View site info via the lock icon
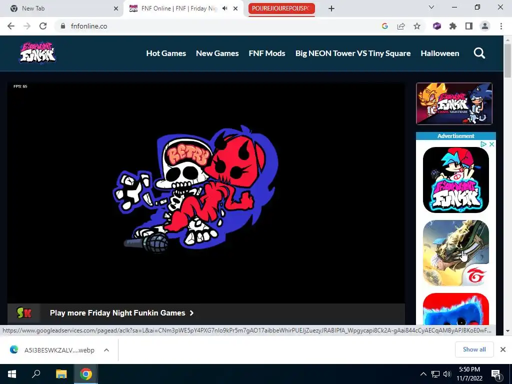Image resolution: width=512 pixels, height=384 pixels. [63, 26]
